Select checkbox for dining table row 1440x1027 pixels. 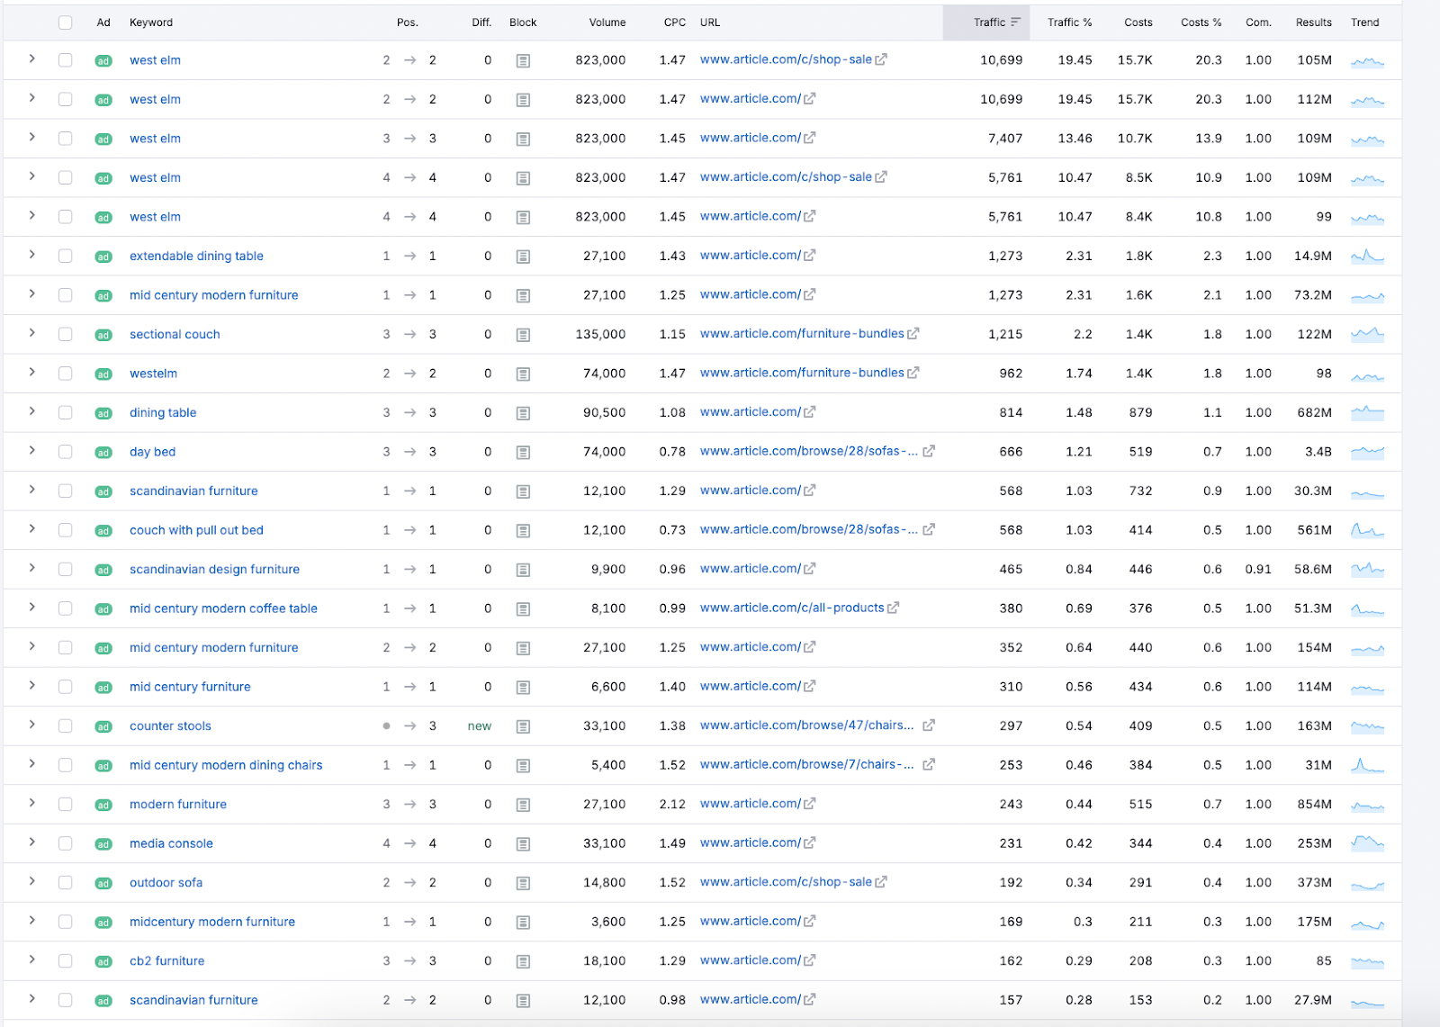point(65,412)
